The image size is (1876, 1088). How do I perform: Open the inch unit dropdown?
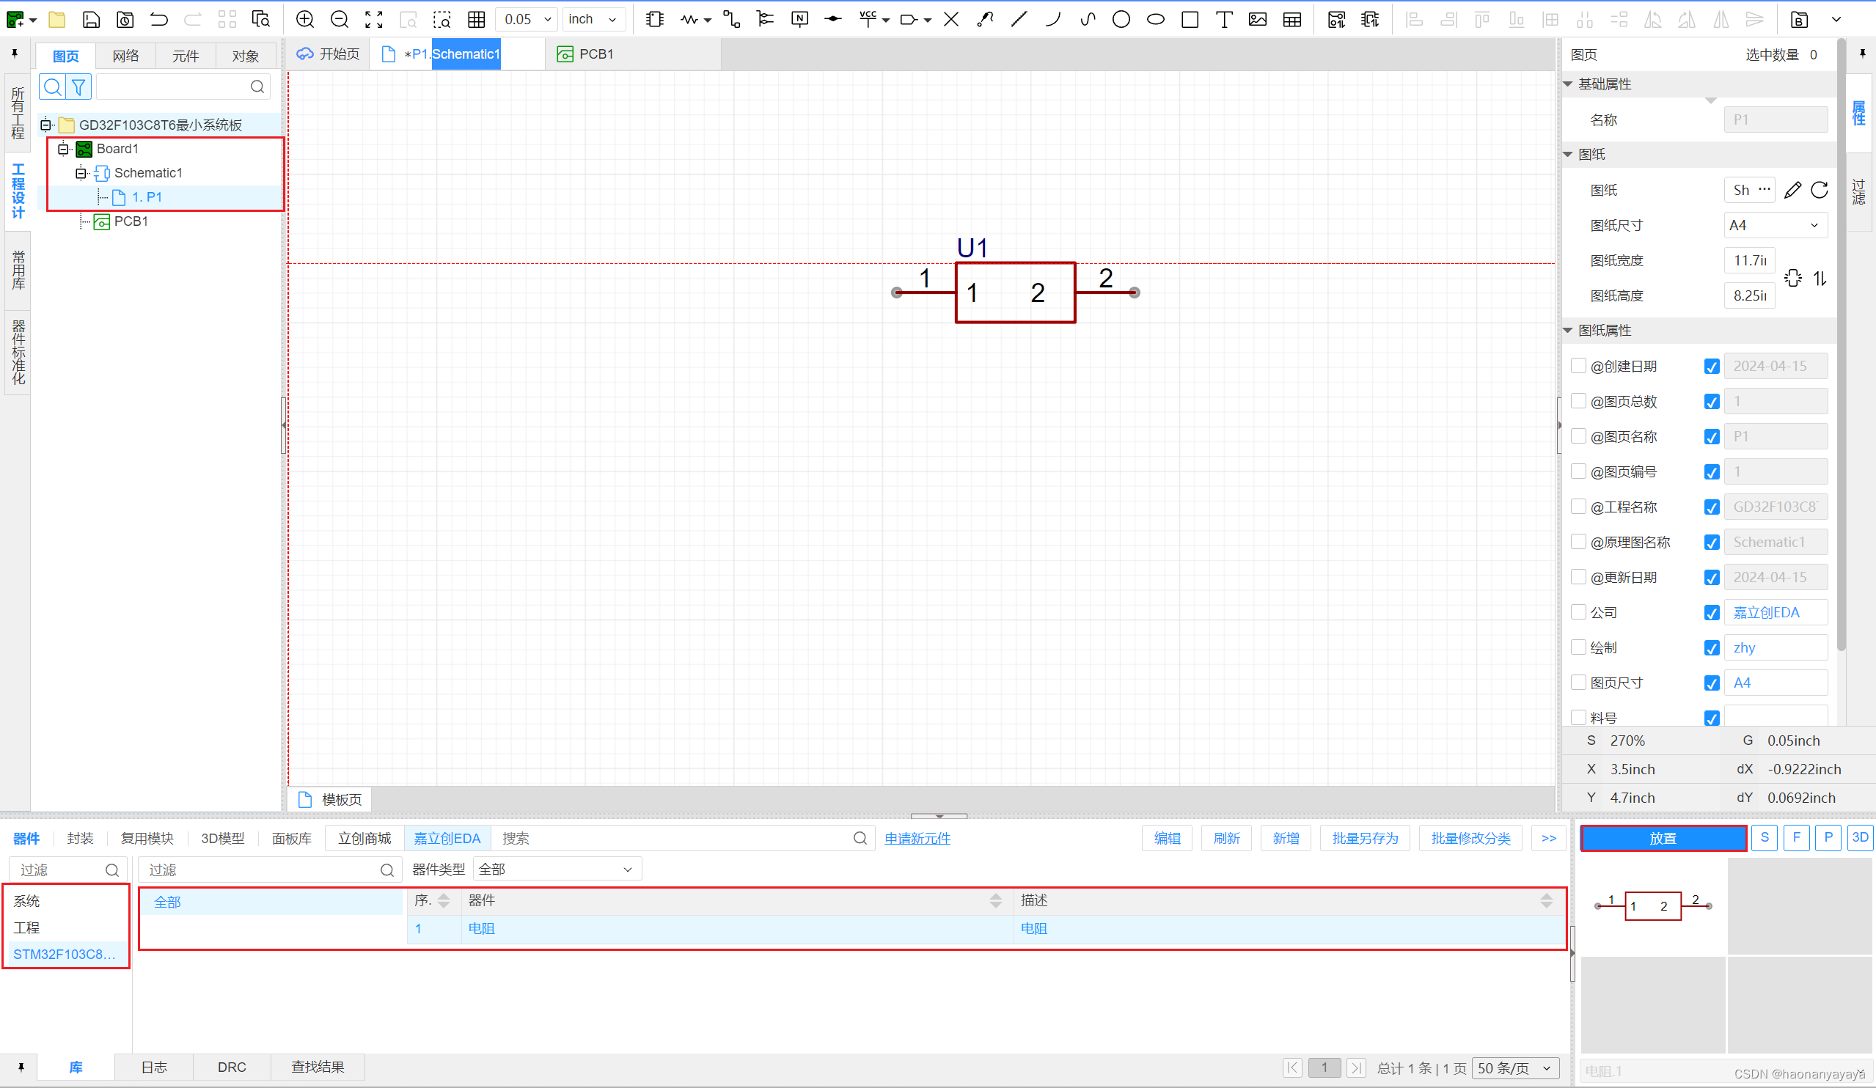point(593,19)
